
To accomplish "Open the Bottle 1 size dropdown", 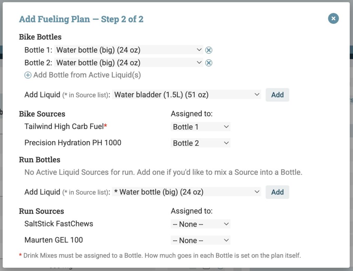I will [129, 50].
